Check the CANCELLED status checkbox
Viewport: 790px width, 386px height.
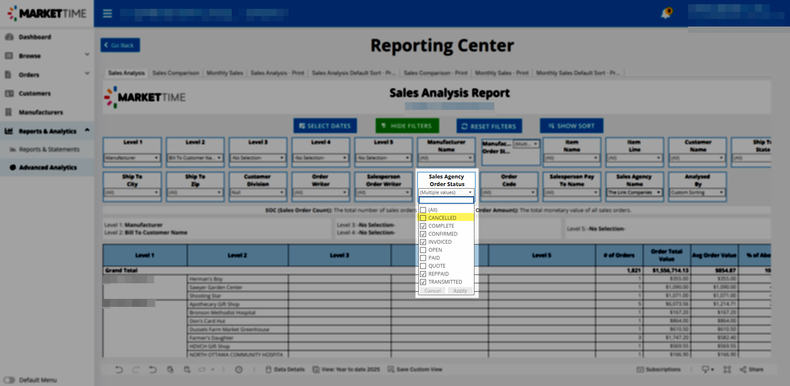point(423,218)
